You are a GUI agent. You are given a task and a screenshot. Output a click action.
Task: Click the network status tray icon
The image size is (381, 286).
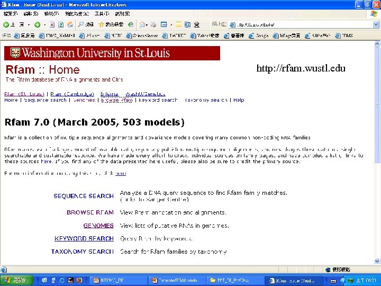coord(350,281)
